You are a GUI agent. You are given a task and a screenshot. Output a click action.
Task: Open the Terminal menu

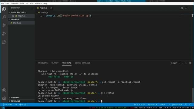point(38,4)
